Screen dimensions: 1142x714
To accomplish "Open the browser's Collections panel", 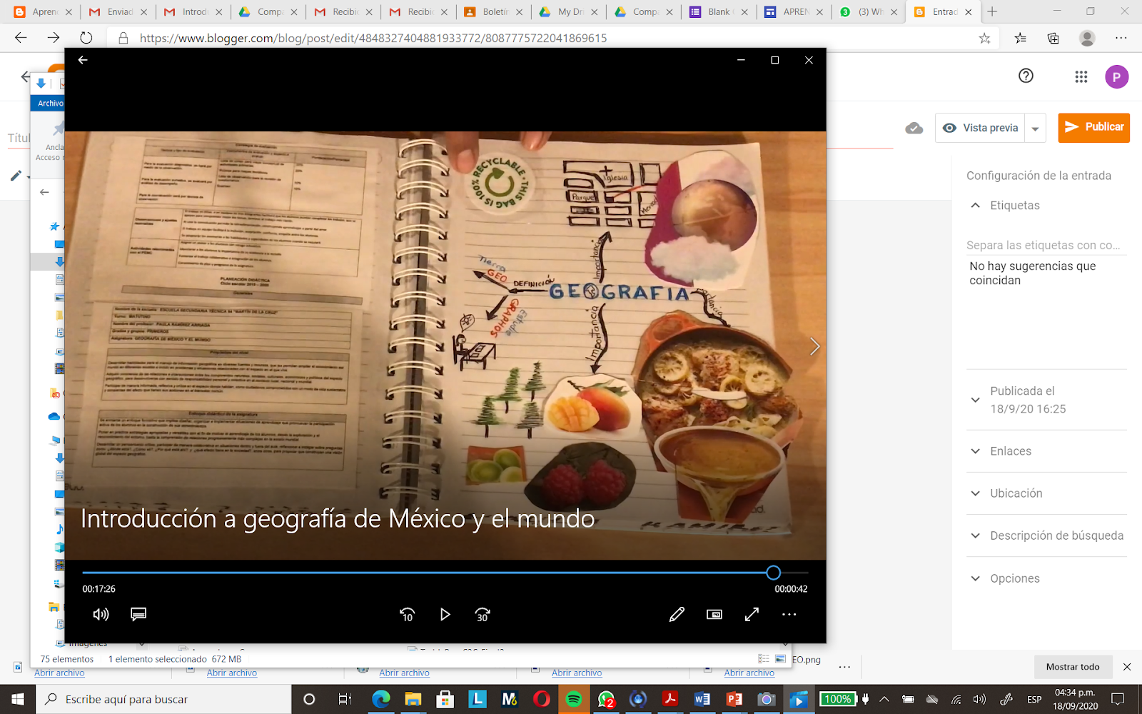I will coord(1053,38).
